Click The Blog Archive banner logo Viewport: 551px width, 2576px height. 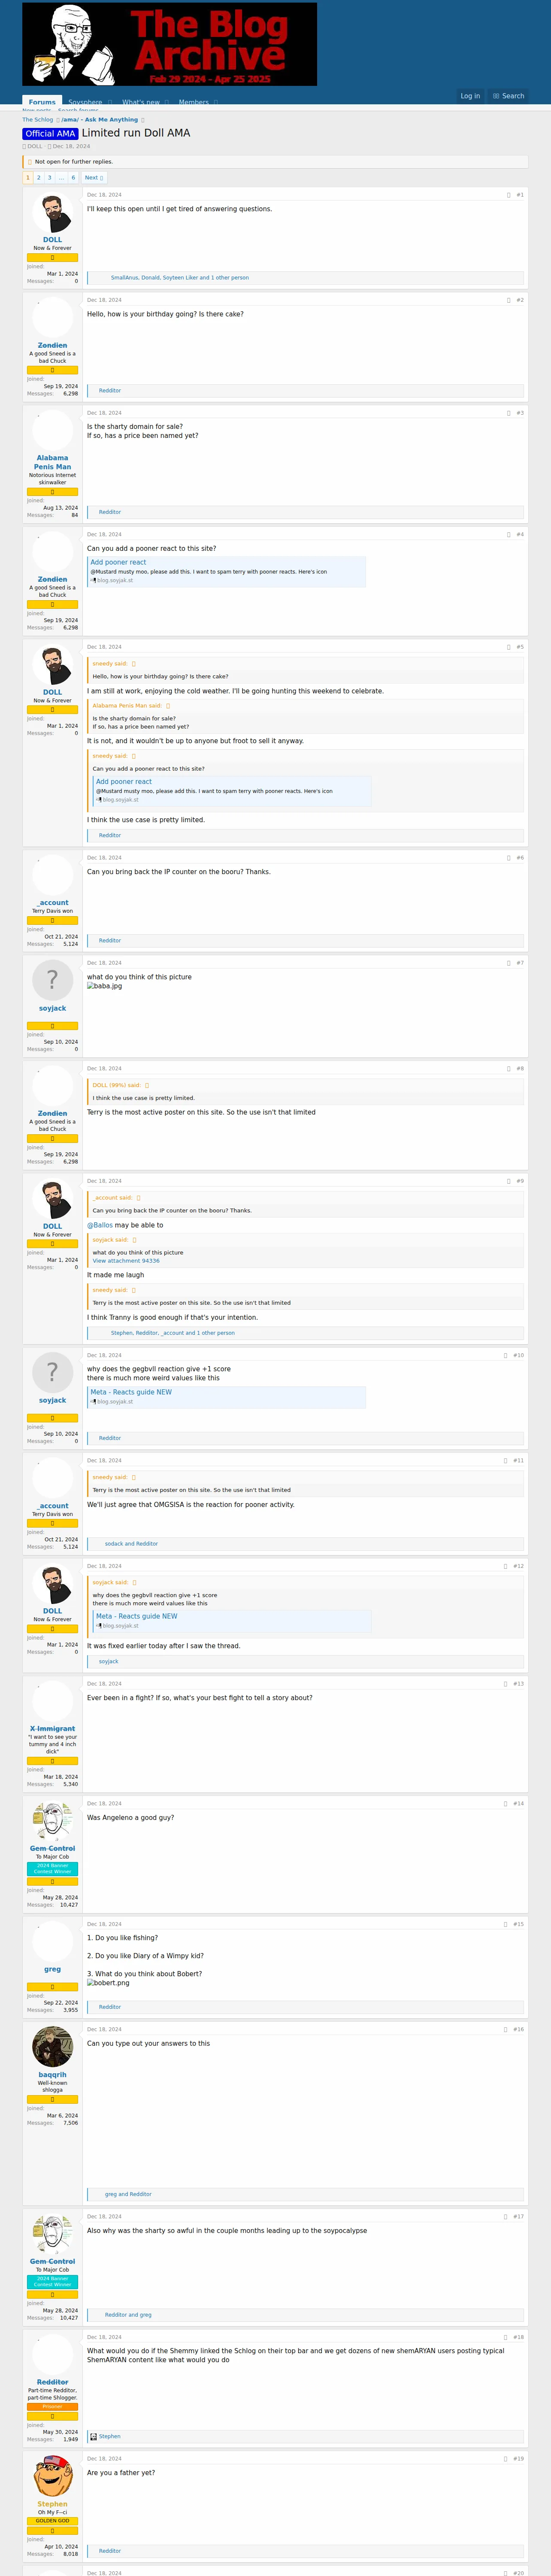click(x=169, y=44)
